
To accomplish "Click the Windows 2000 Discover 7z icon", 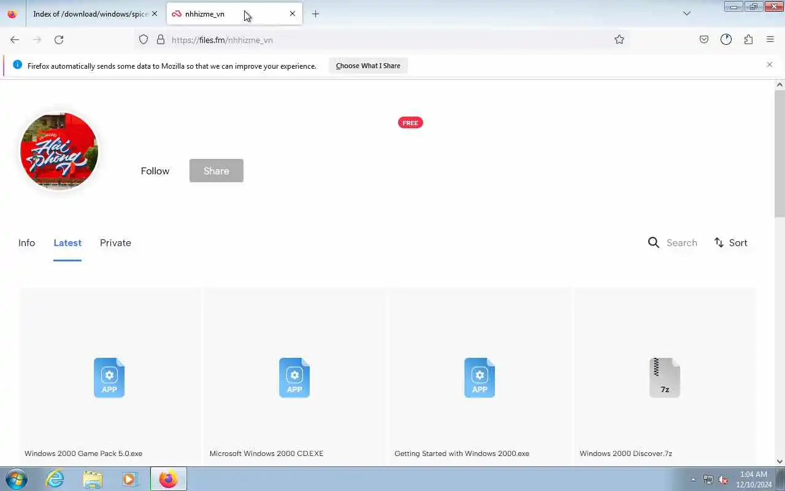I will click(x=665, y=377).
